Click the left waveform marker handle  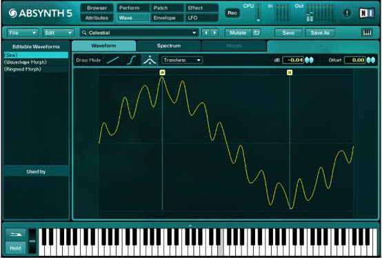point(163,72)
